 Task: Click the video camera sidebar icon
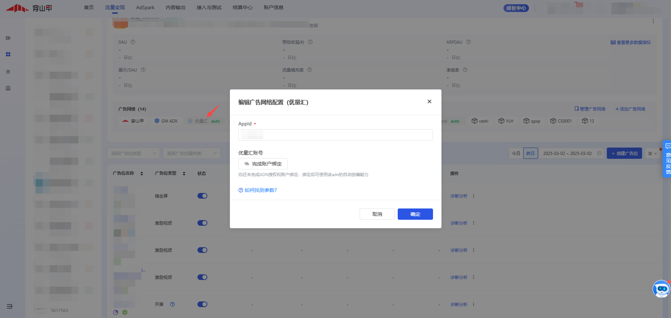8,38
